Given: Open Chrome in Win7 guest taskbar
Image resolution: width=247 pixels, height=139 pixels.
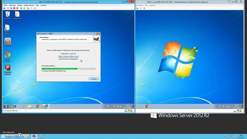Looking at the screenshot, I should (38, 107).
